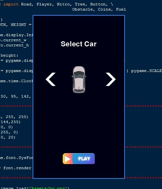
Task: Click the pygame.SCALED text in code
Action: (147, 71)
